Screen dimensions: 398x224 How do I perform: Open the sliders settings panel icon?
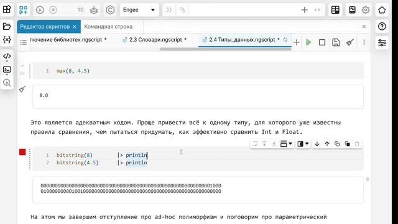[382, 42]
